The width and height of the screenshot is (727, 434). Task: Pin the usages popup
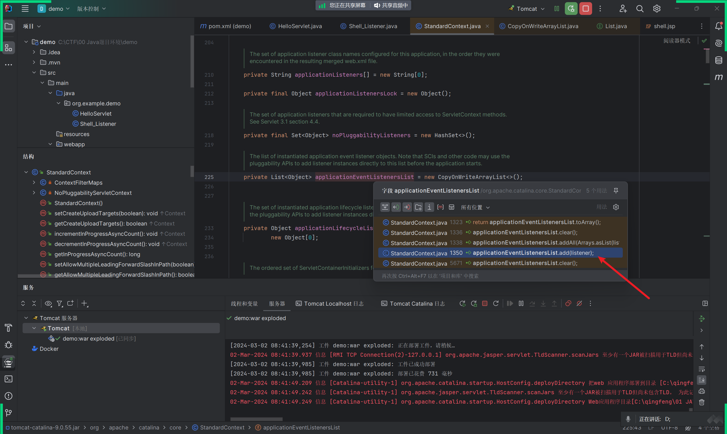[x=616, y=191]
